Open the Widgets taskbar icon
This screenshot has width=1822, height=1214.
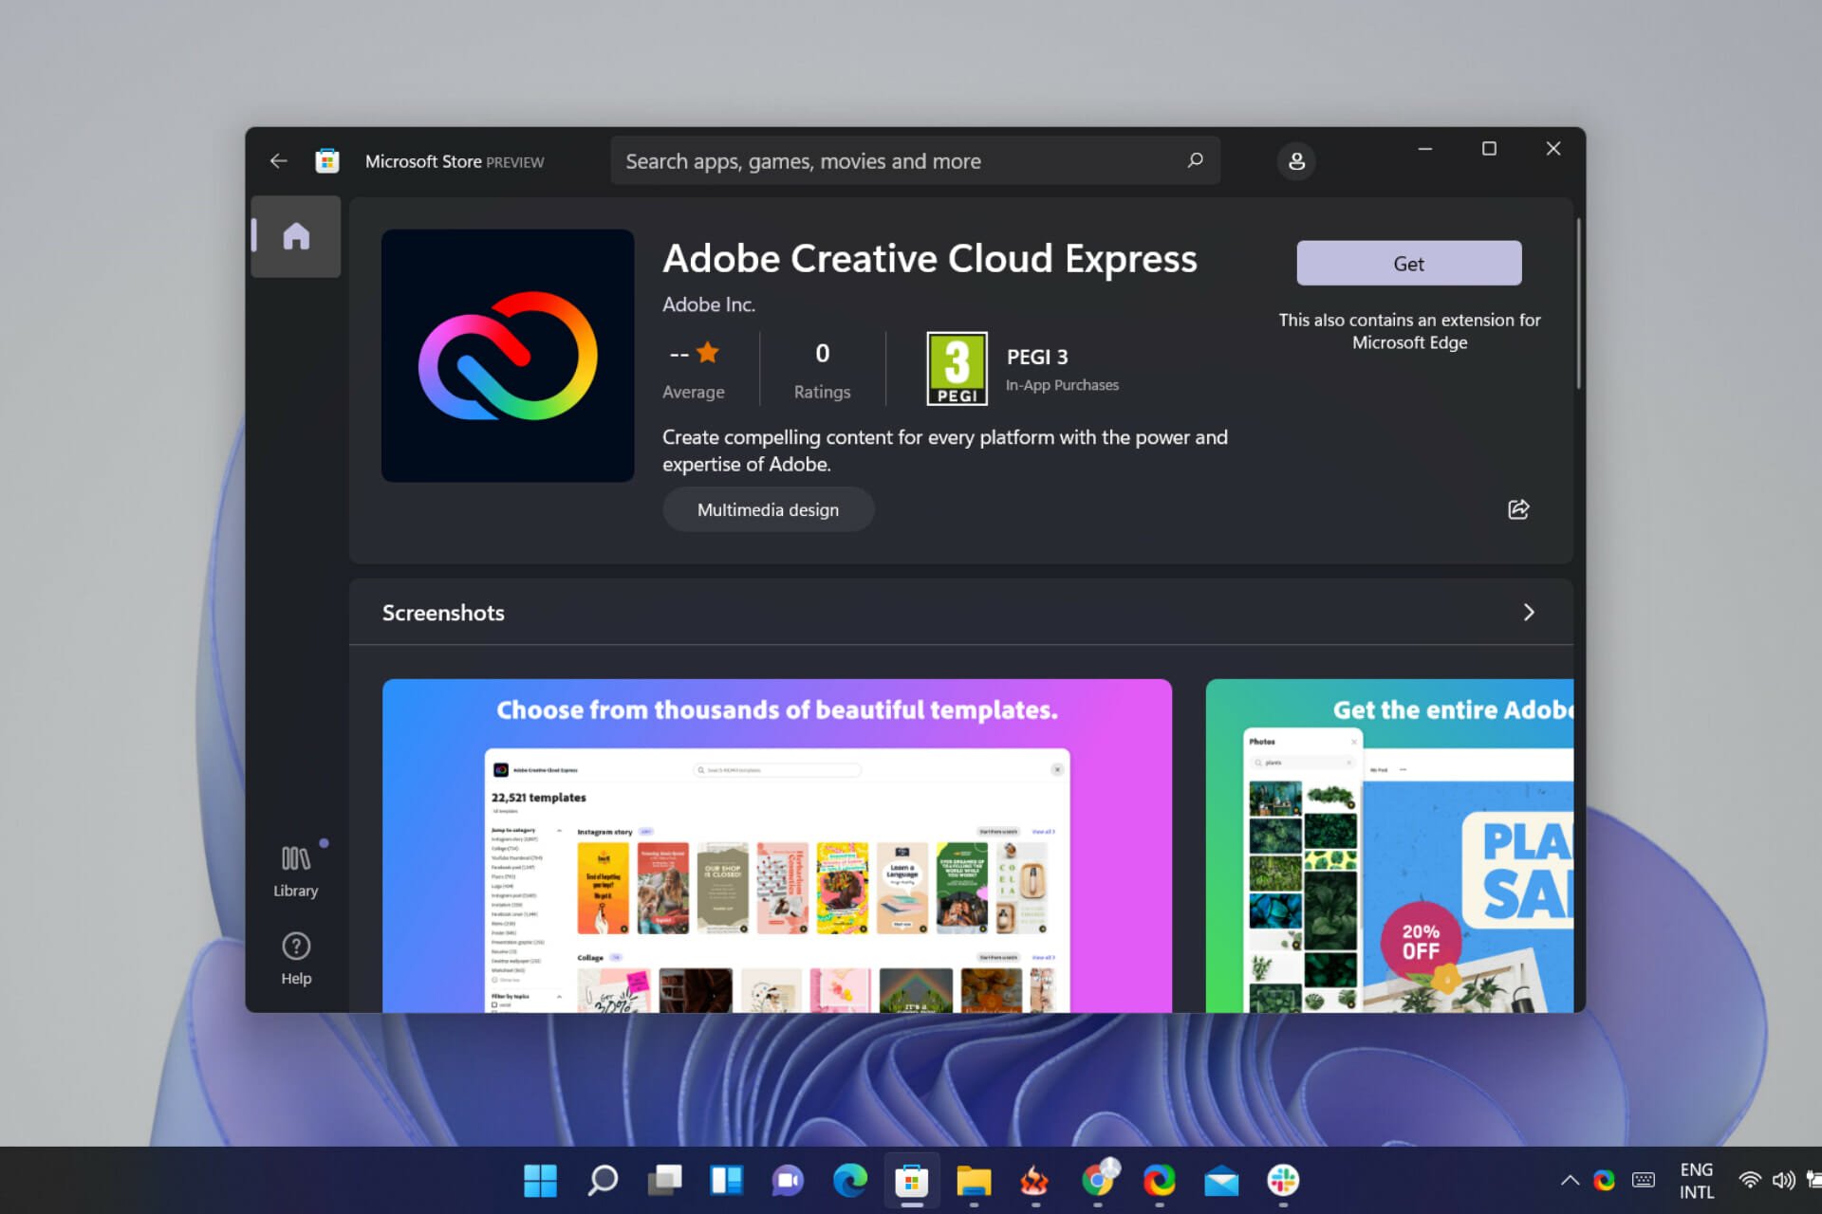point(726,1180)
